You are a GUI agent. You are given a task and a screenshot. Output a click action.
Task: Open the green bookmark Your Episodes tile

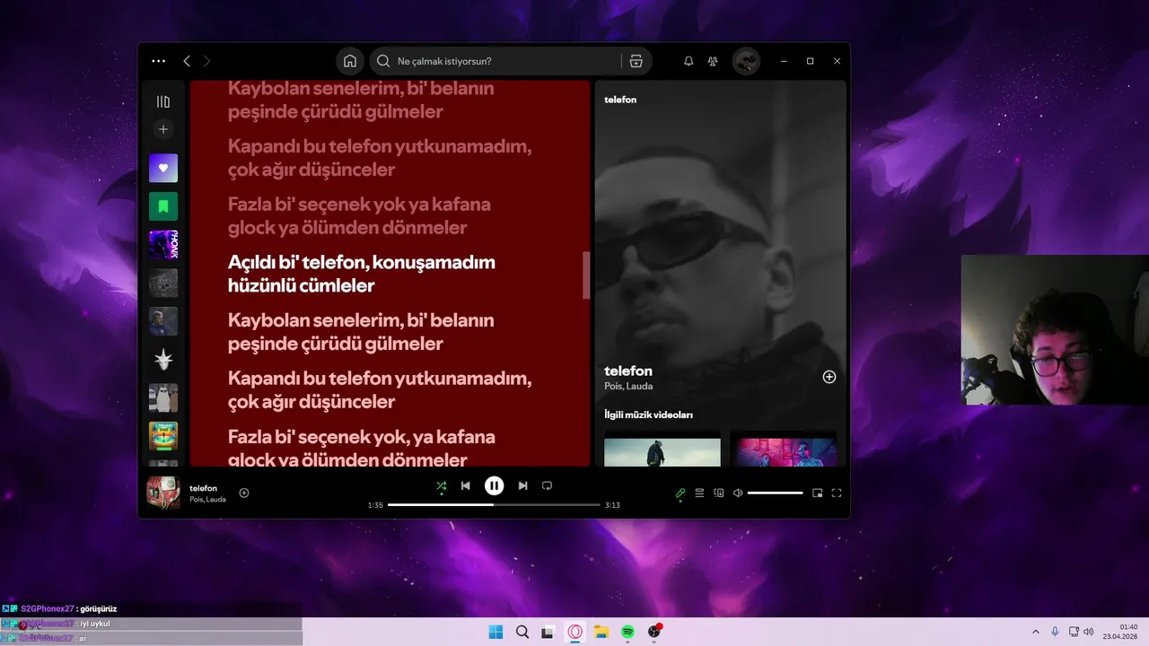[x=163, y=206]
